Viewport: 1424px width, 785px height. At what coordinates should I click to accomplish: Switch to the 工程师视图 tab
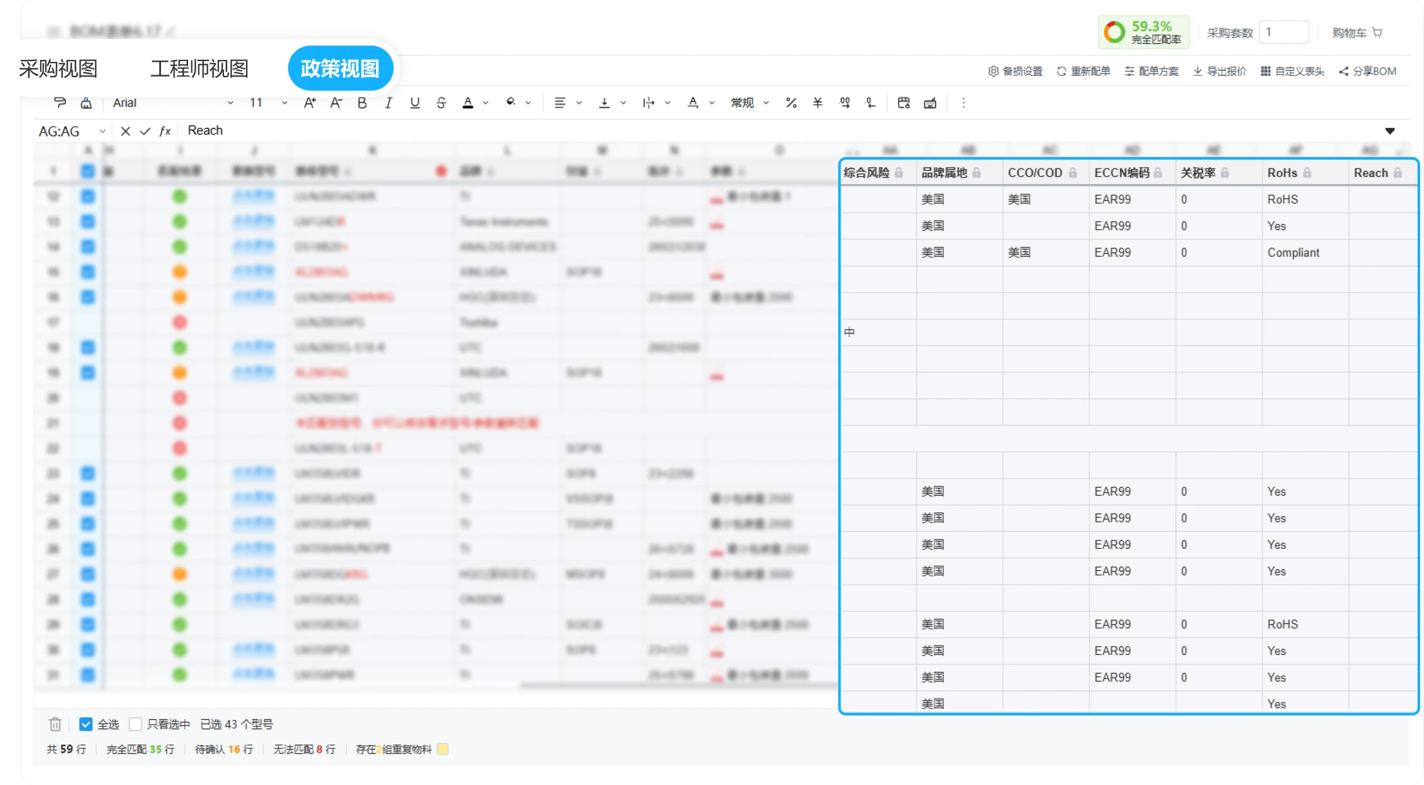(200, 69)
